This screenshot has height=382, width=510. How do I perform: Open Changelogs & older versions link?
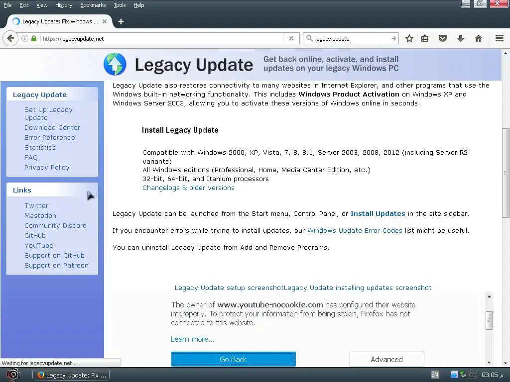tap(188, 188)
